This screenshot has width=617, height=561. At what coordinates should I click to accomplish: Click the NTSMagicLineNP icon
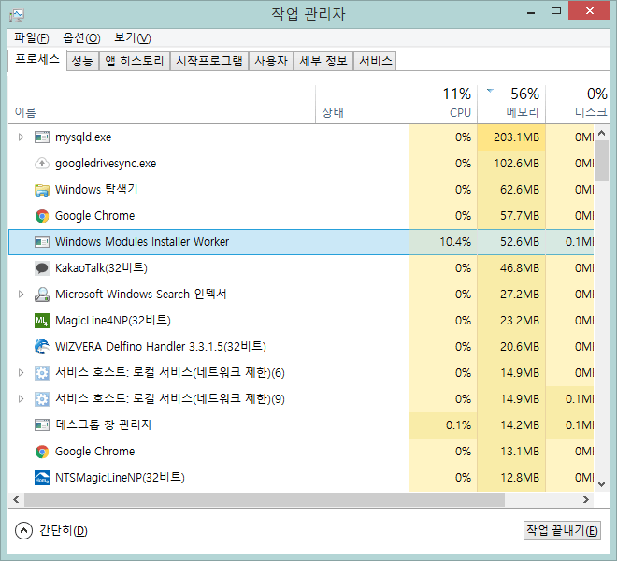pyautogui.click(x=42, y=478)
